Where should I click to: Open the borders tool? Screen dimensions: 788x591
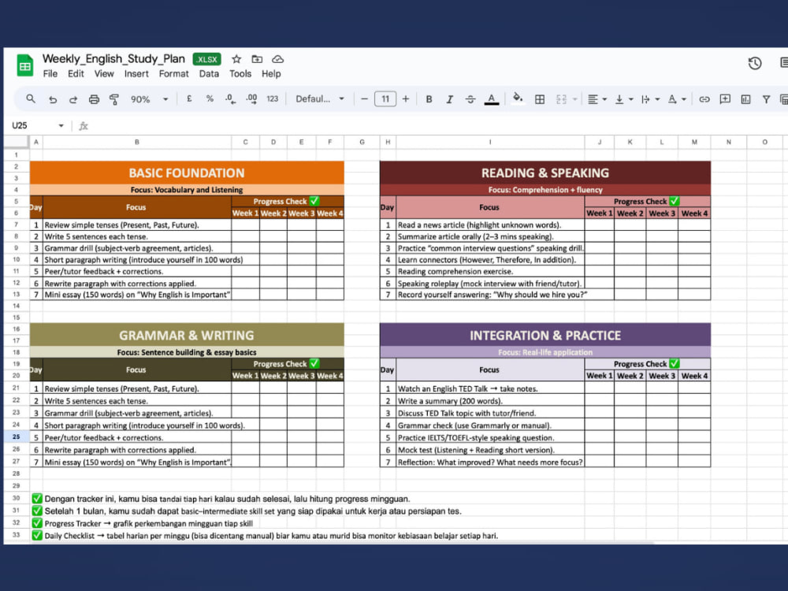(x=540, y=99)
